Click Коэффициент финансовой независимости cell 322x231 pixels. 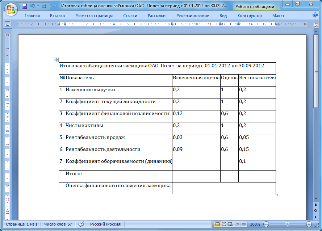point(118,116)
